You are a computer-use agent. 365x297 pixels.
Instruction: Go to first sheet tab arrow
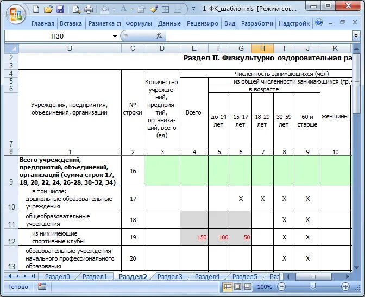click(x=9, y=276)
